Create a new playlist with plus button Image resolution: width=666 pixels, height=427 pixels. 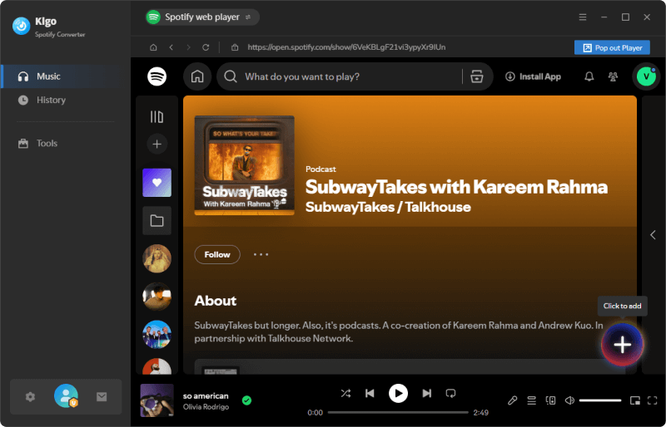point(157,145)
